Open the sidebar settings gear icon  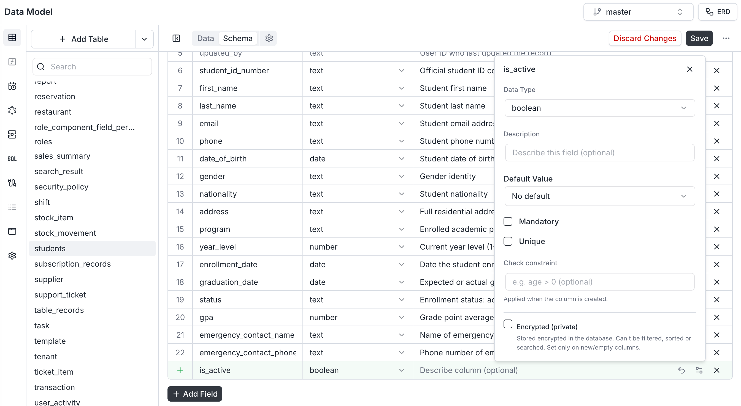point(12,255)
